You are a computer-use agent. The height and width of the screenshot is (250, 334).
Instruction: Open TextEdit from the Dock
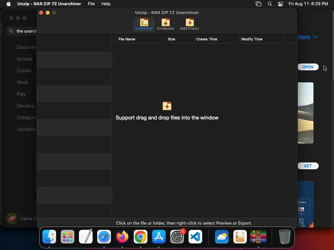tap(86, 236)
